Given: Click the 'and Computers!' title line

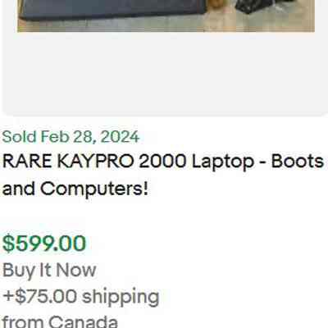Looking at the screenshot, I should click(75, 189).
